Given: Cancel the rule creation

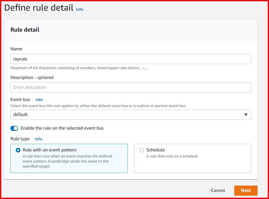Looking at the screenshot, I should 218,190.
